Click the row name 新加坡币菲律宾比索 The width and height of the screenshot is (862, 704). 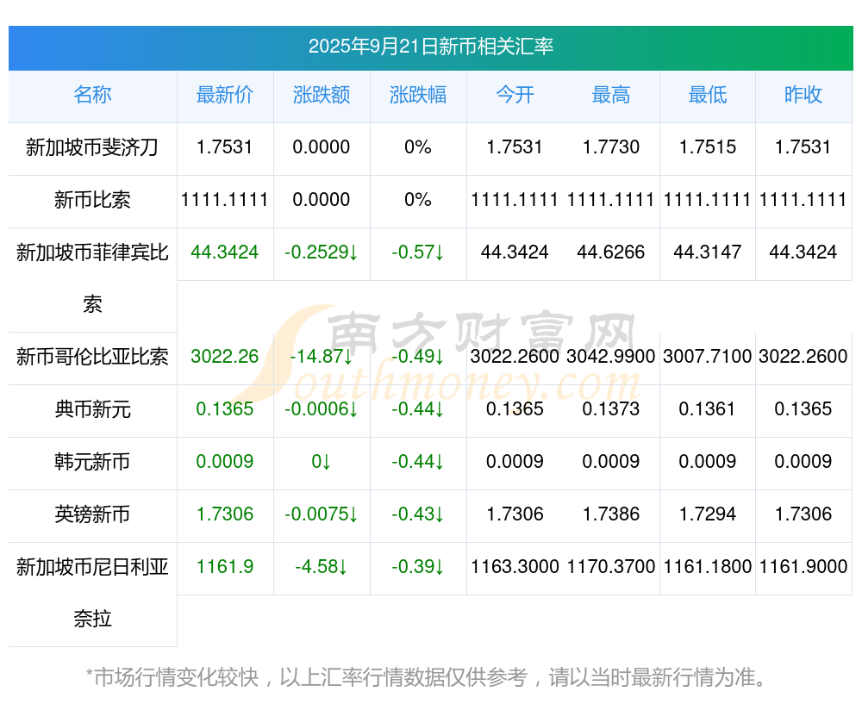coord(92,278)
